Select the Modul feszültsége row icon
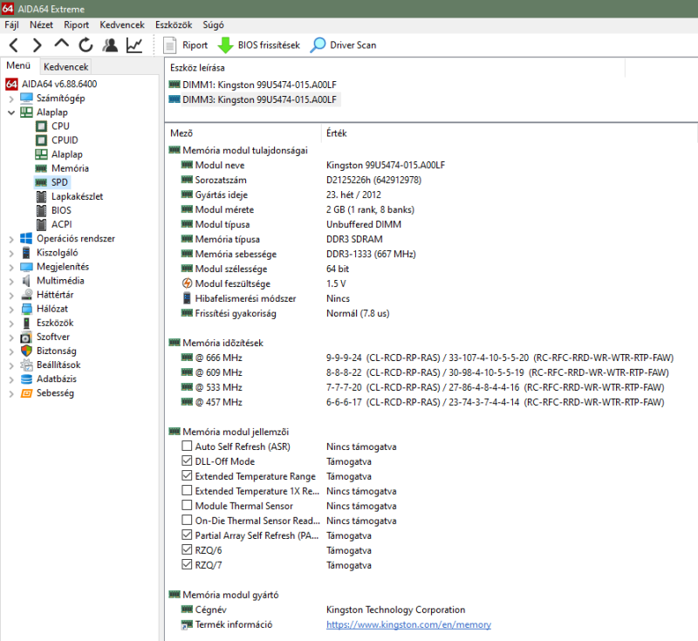Viewport: 698px width, 641px height. point(187,283)
